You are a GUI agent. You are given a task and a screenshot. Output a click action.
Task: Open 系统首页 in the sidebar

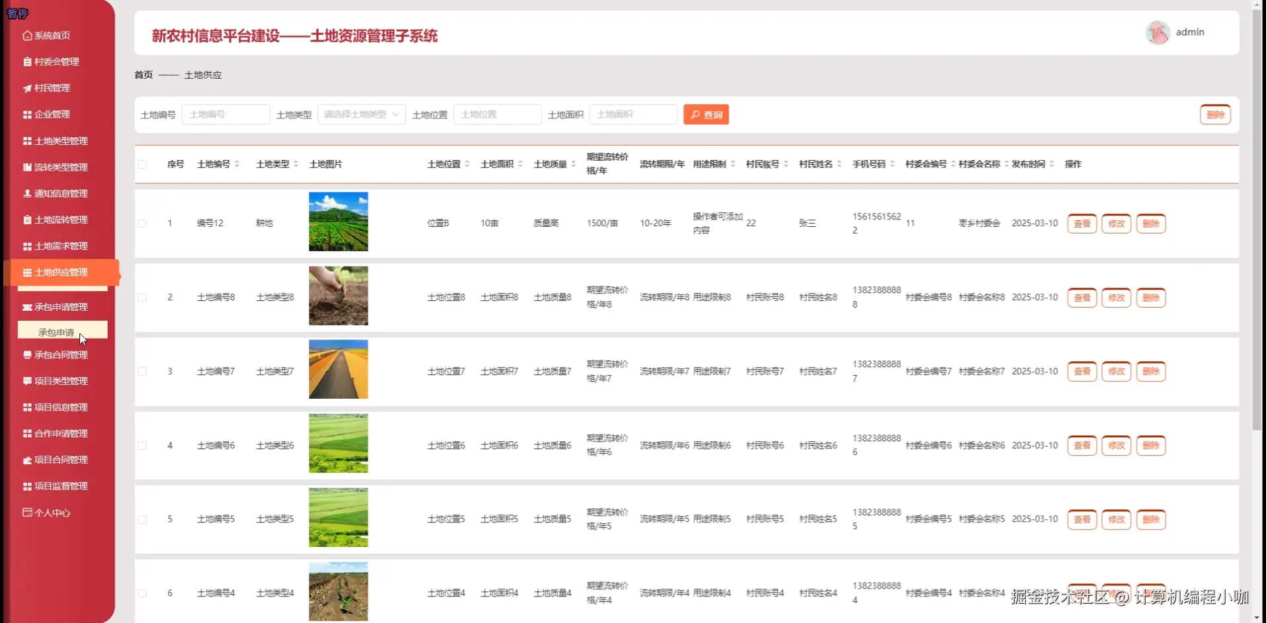[x=46, y=36]
